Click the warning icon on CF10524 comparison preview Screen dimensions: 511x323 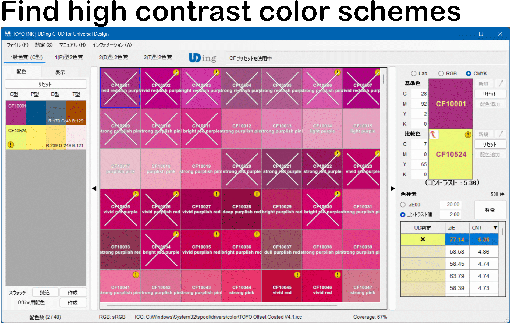[468, 135]
